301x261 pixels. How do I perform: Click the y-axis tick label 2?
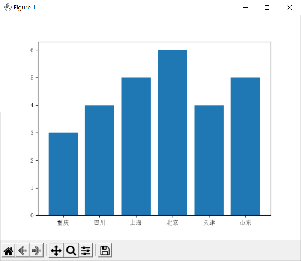32,160
